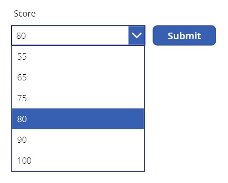Click the Submit button
The height and width of the screenshot is (183, 228).
(x=184, y=35)
